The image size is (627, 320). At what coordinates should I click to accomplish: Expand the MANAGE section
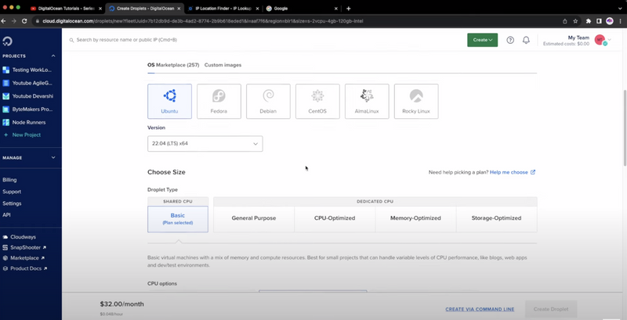tap(53, 157)
